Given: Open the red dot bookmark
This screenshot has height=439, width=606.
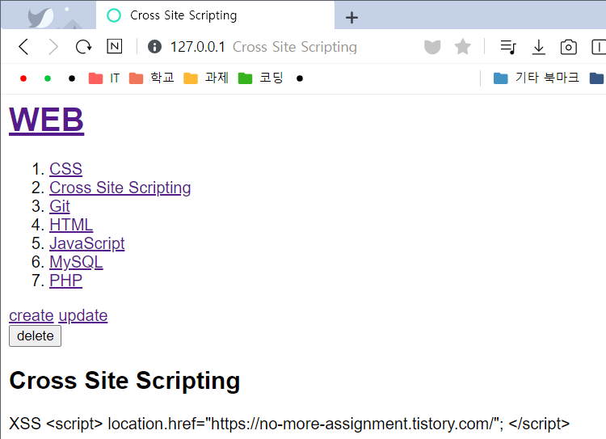Looking at the screenshot, I should 23,78.
